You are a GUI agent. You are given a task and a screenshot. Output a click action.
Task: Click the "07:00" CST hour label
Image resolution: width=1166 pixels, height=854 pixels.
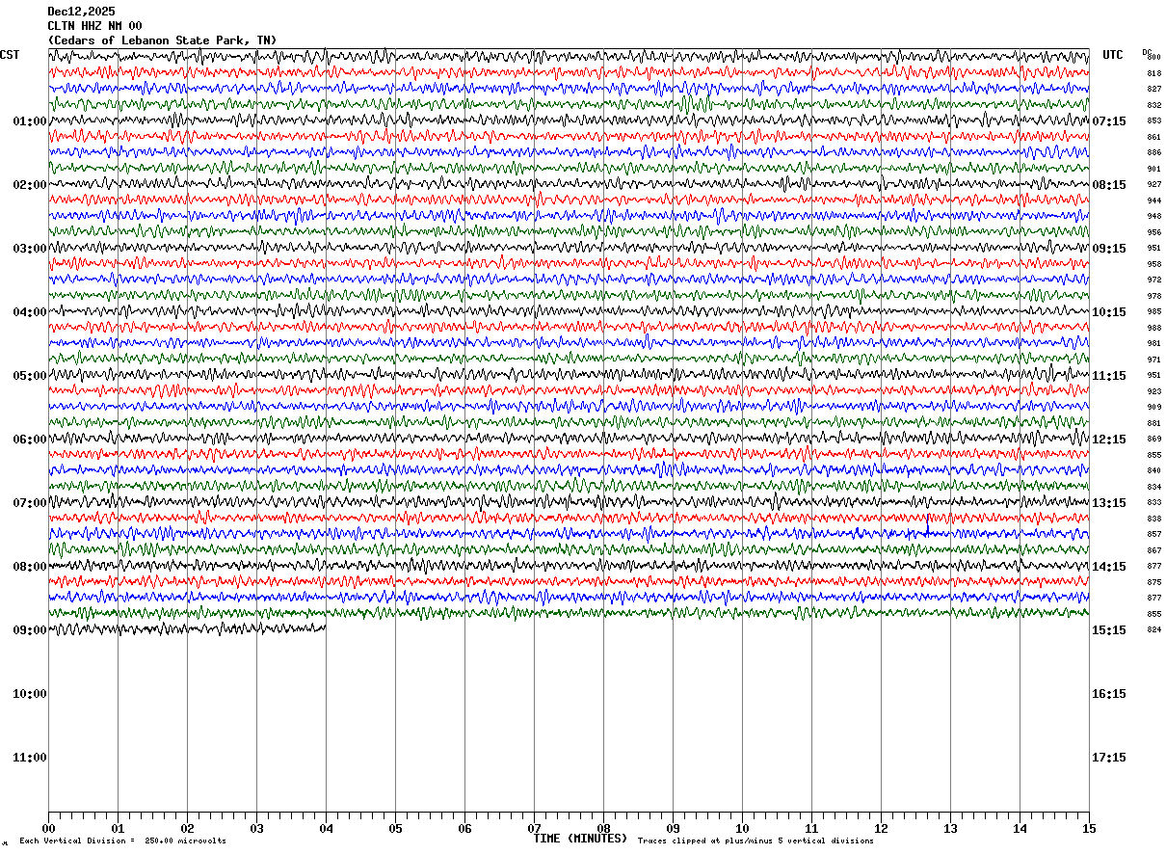click(x=30, y=503)
